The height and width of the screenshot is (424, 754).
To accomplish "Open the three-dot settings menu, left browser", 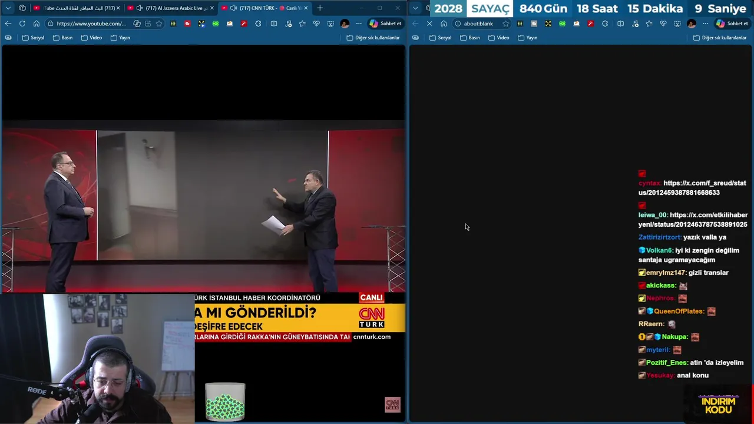I will [359, 24].
